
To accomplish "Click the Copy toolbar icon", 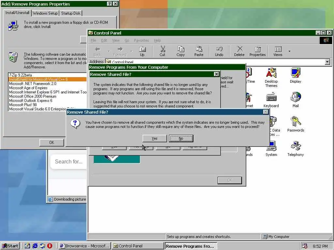I will pos(181,51).
